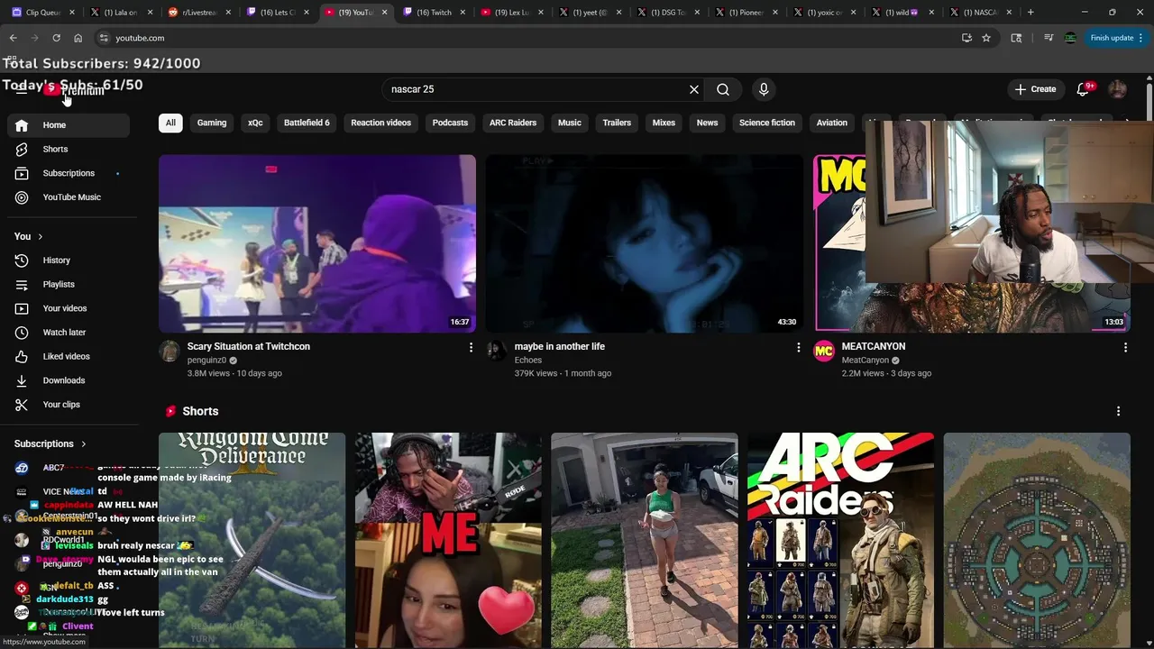Expand the Subscriptions section header
The width and height of the screenshot is (1154, 649).
(x=50, y=443)
